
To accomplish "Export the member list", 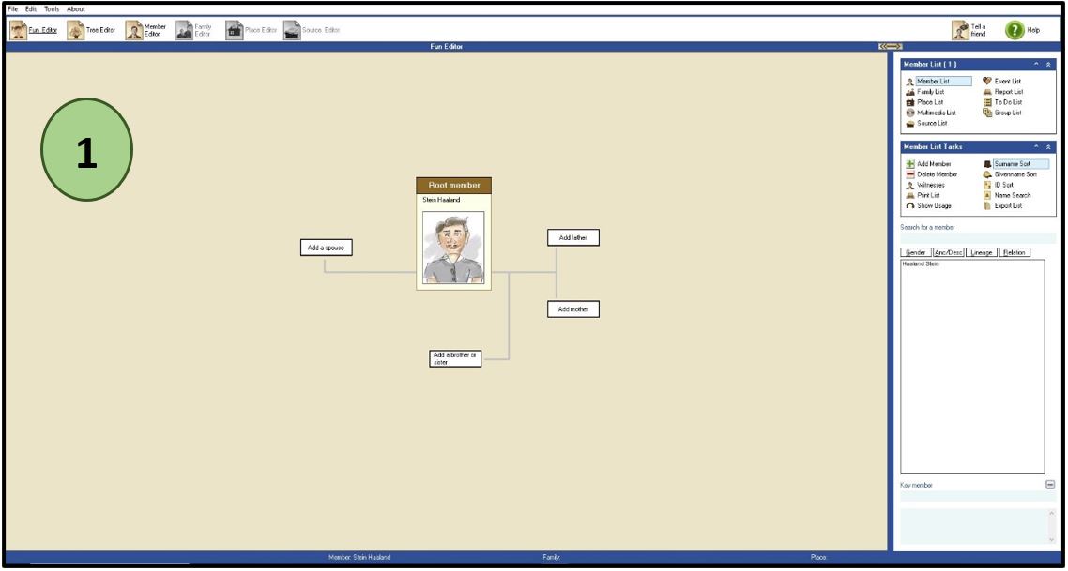I will 1009,205.
